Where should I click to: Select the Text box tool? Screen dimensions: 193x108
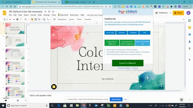(x=36, y=19)
